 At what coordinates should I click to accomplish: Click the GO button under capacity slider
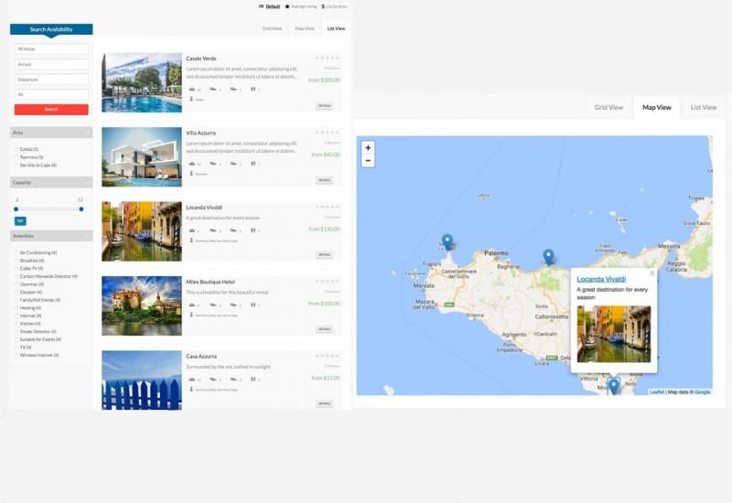pyautogui.click(x=20, y=220)
